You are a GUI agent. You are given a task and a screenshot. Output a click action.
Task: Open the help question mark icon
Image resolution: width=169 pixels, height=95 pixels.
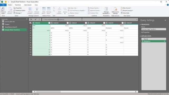pos(168,5)
